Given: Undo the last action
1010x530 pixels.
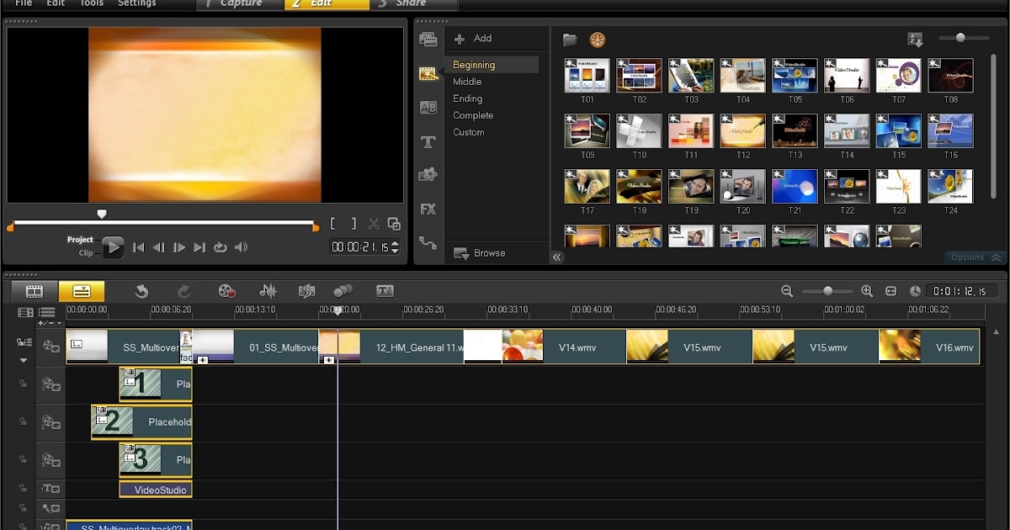Looking at the screenshot, I should point(141,291).
